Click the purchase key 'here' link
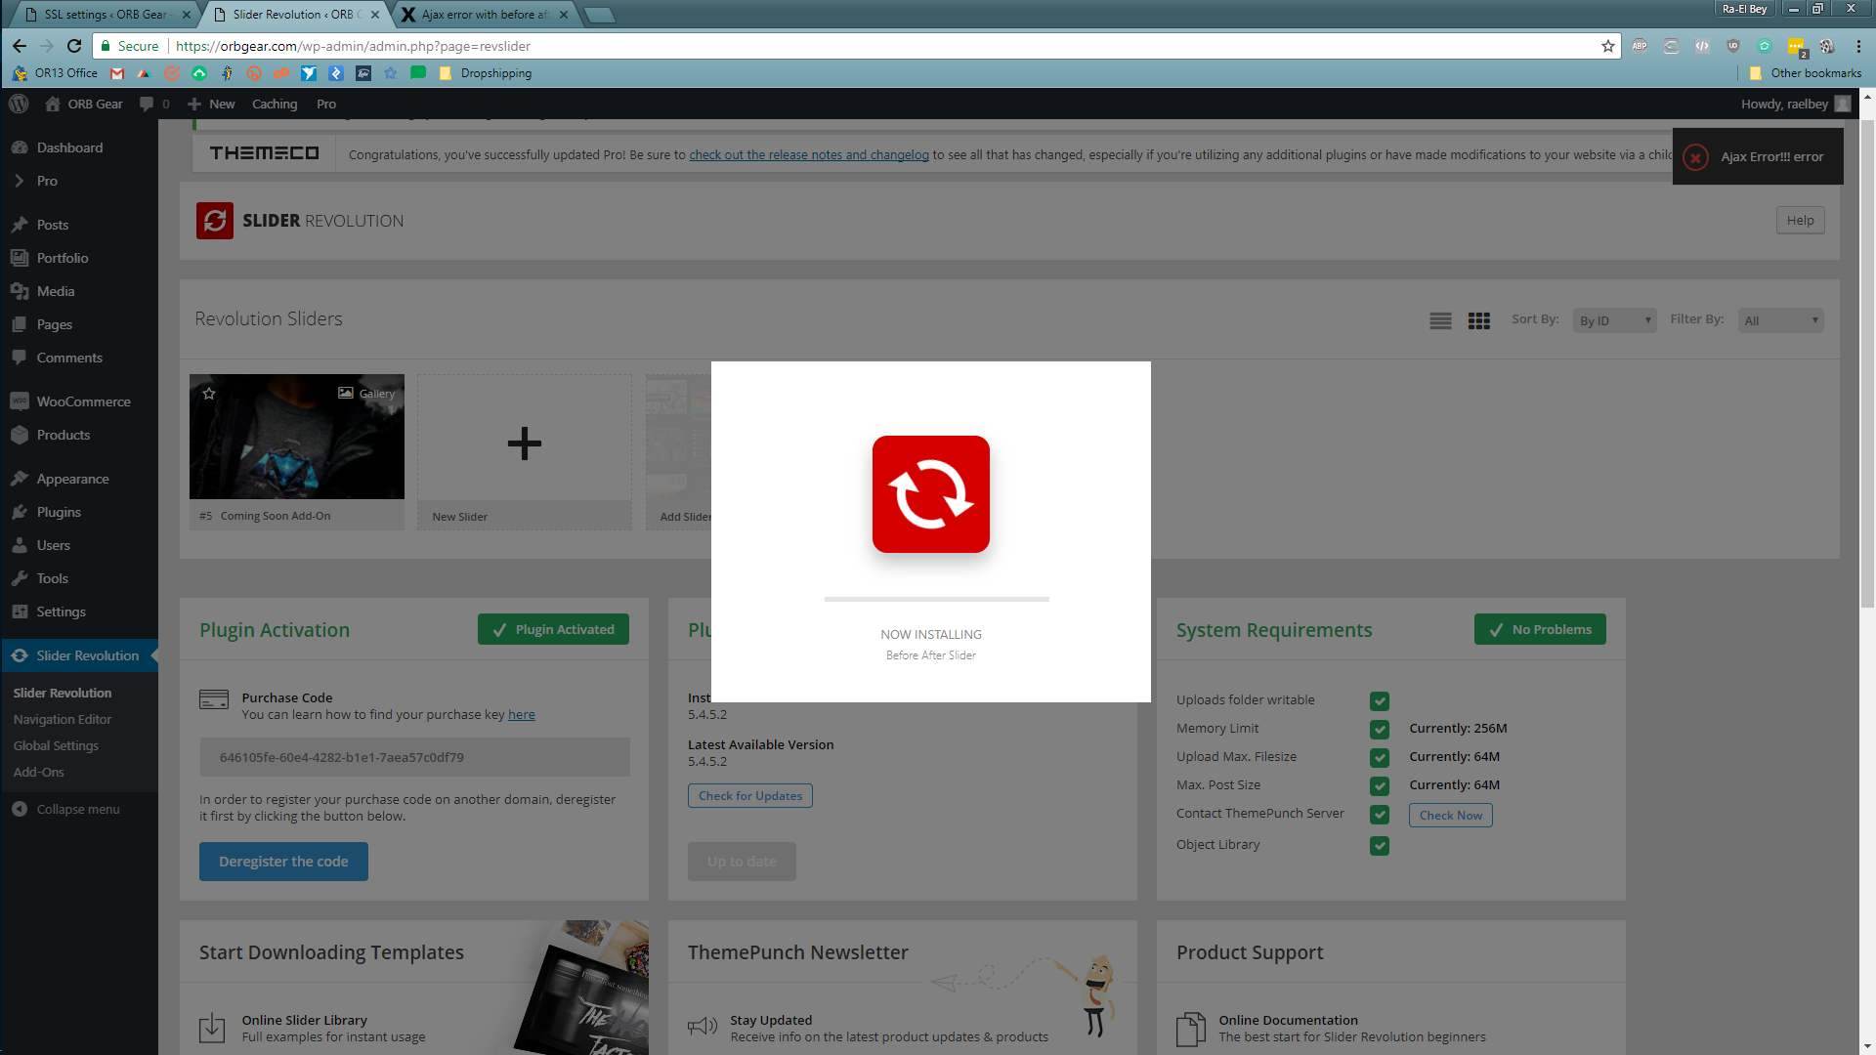The image size is (1876, 1055). [x=522, y=715]
